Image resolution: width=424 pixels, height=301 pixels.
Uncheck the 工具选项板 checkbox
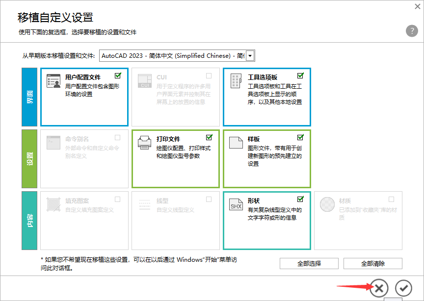300,75
